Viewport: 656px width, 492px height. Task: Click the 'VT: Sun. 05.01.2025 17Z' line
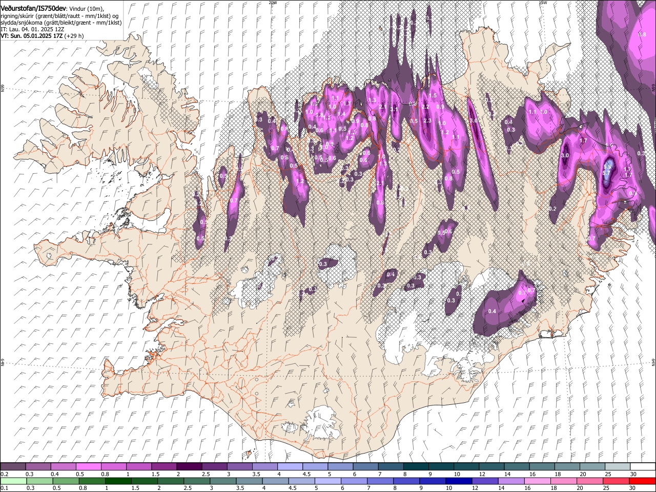click(31, 36)
